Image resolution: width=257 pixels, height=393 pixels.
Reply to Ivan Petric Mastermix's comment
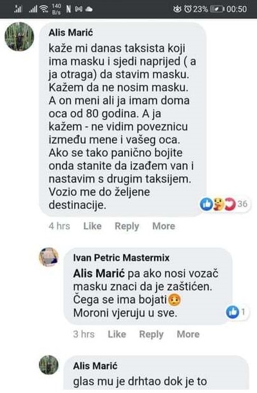pos(151,334)
